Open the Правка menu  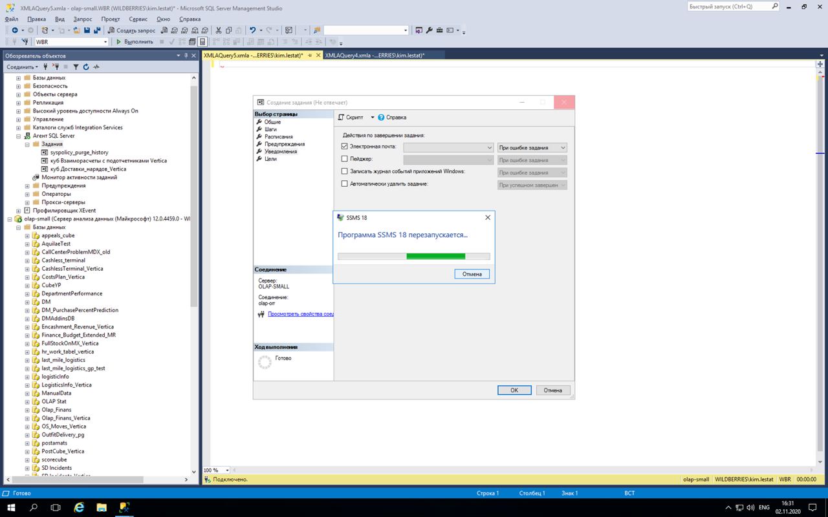pos(36,19)
